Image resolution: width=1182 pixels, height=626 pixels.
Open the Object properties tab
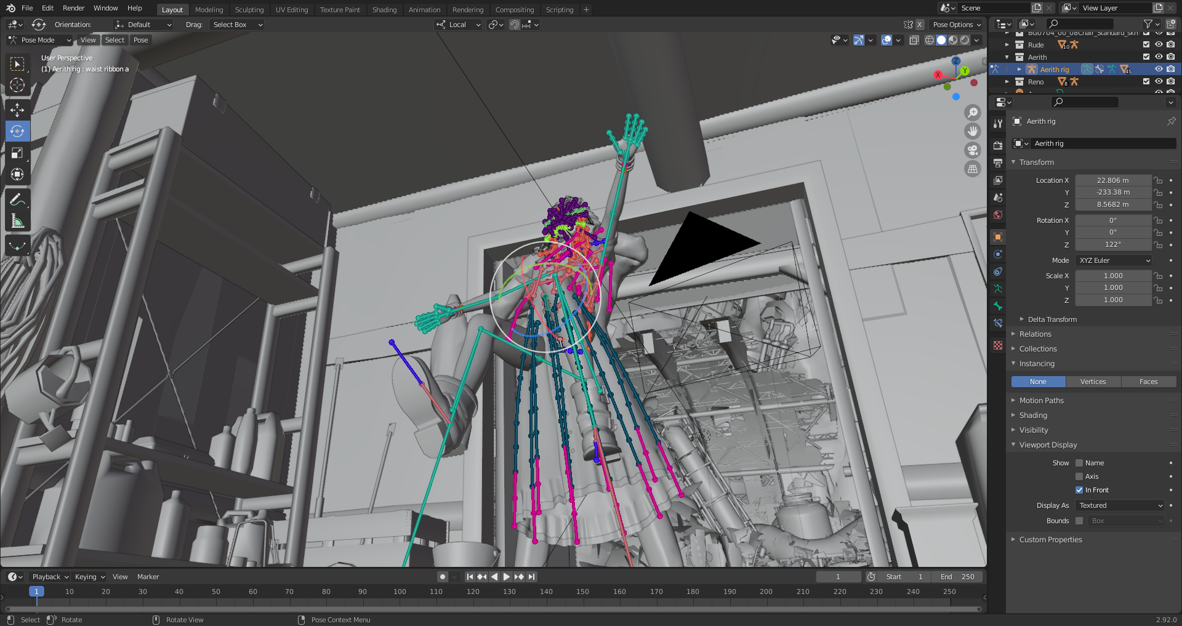(998, 237)
